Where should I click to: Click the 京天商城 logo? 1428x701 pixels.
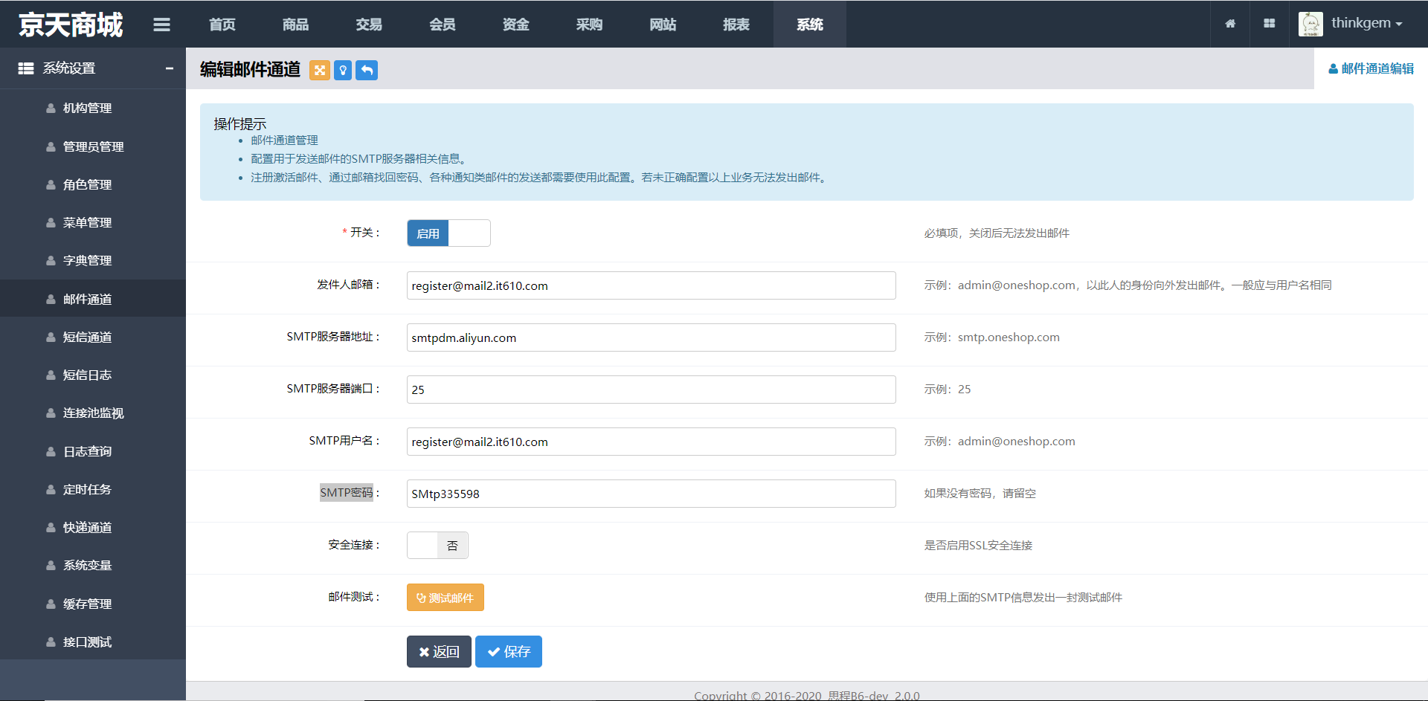[x=71, y=25]
